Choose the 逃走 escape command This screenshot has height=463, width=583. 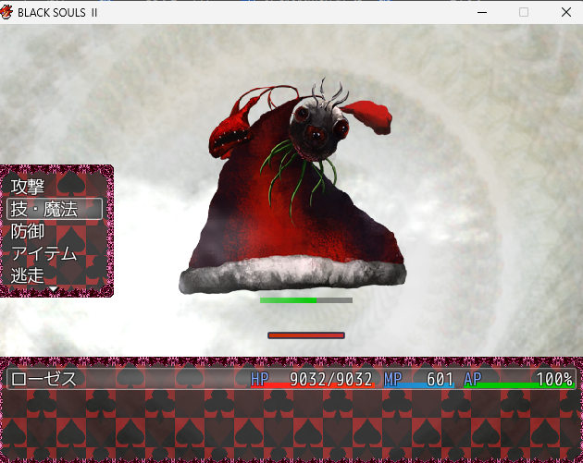pos(27,275)
